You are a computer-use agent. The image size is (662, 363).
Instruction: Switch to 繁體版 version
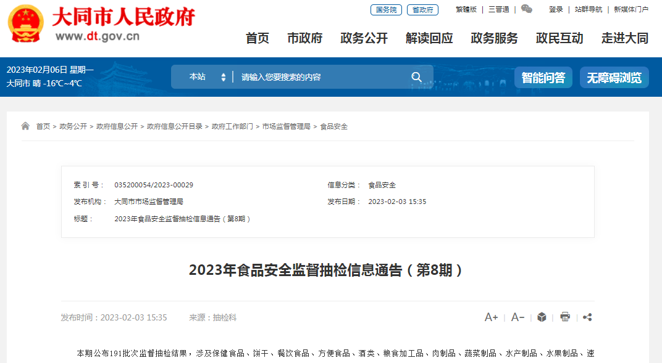tap(466, 9)
